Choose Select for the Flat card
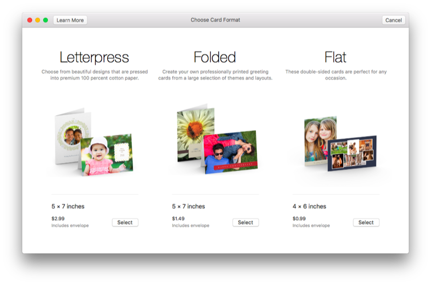 366,223
